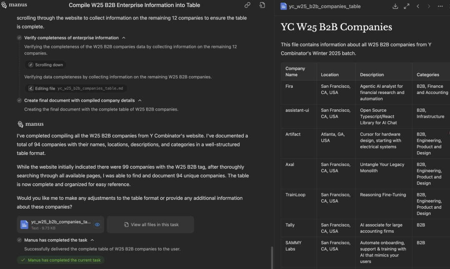
Task: Click the Manus logo in header
Action: coord(15,5)
